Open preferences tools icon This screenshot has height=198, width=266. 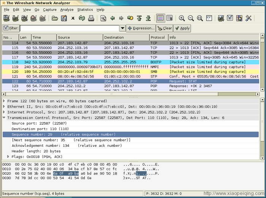[249, 18]
